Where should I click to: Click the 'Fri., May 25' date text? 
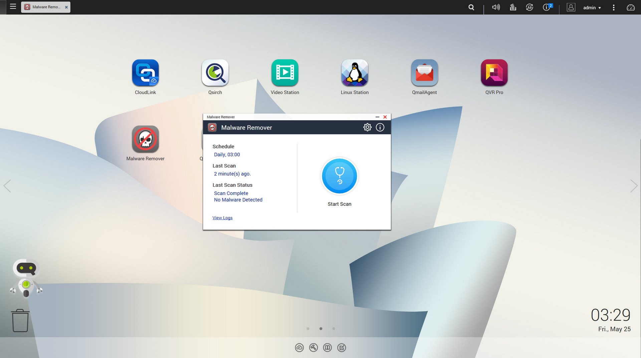pyautogui.click(x=614, y=329)
